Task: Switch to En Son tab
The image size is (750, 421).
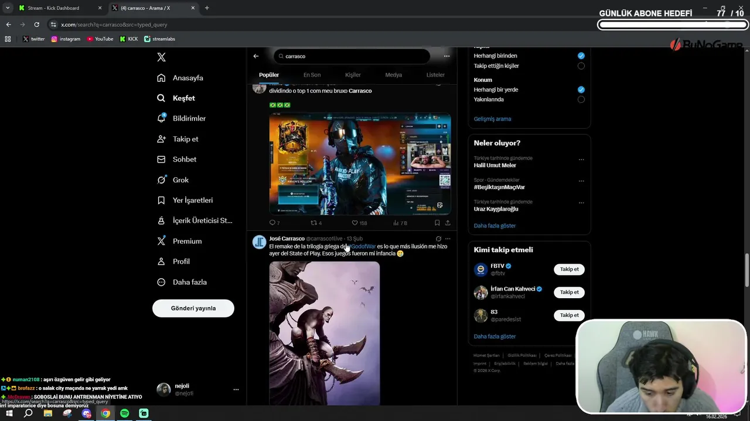Action: 312,75
